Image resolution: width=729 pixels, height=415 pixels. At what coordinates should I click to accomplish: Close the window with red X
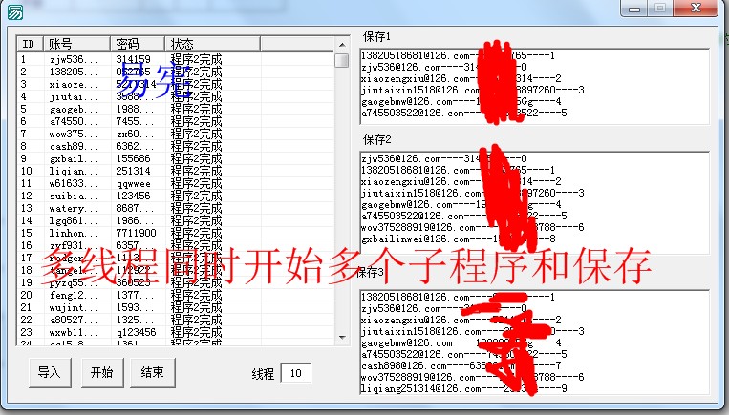697,8
